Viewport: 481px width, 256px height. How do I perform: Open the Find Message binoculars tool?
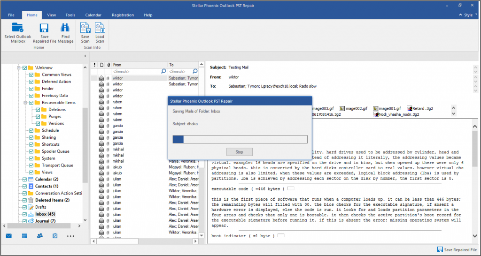point(65,28)
